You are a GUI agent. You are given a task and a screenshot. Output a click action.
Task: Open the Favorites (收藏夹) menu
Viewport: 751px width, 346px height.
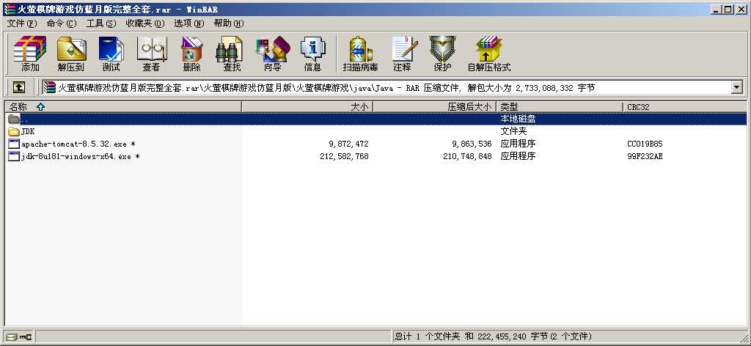pos(144,23)
